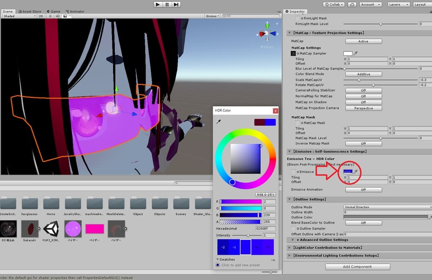Pick a color with the HDR Color eyedropper
Viewport: 432px width, 280px height.
(x=219, y=122)
